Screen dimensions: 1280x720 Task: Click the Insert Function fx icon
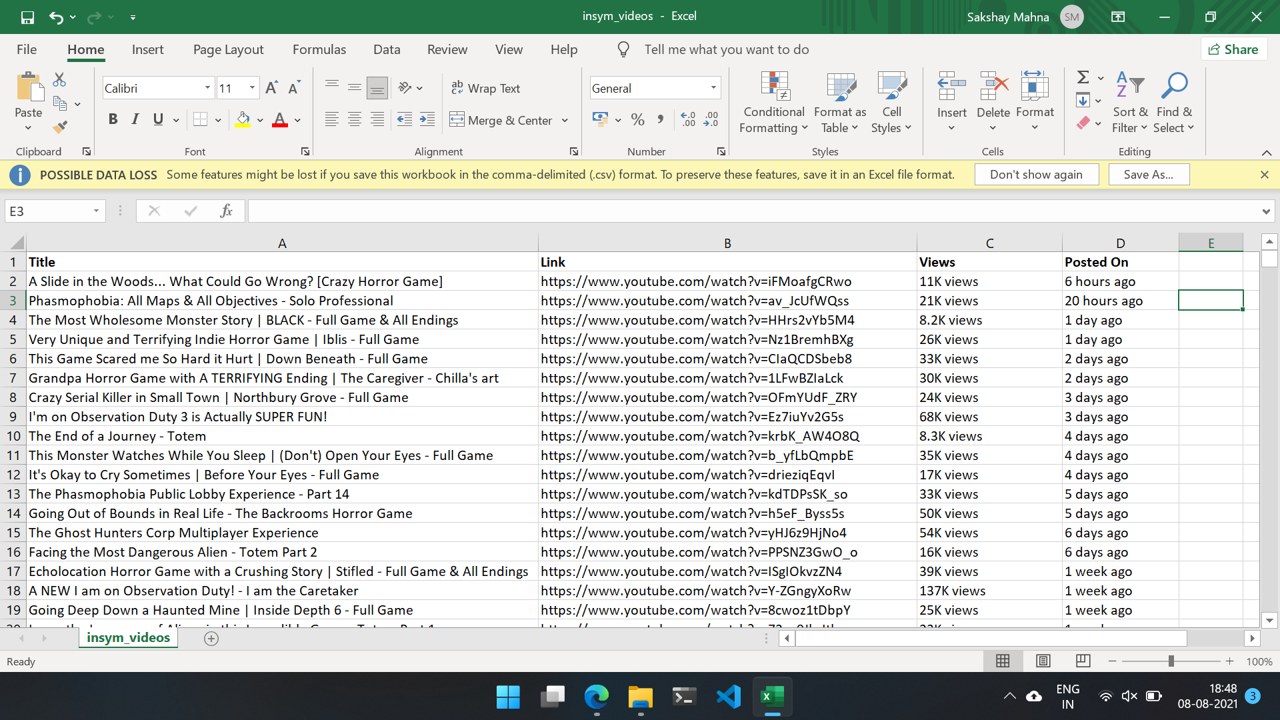(x=226, y=211)
